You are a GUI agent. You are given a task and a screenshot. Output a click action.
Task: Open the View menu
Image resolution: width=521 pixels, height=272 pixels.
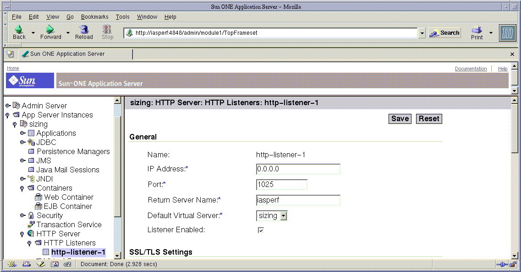click(x=53, y=17)
